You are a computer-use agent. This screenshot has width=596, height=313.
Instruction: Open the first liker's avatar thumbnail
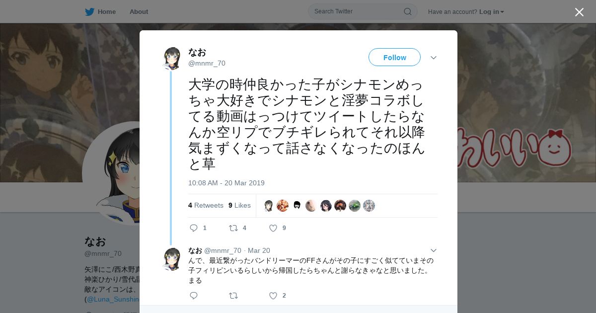point(268,206)
